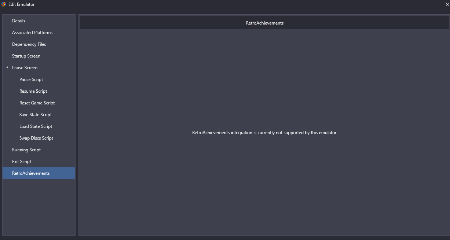This screenshot has height=240, width=450.
Task: Go to the Exit Script section
Action: (x=22, y=162)
